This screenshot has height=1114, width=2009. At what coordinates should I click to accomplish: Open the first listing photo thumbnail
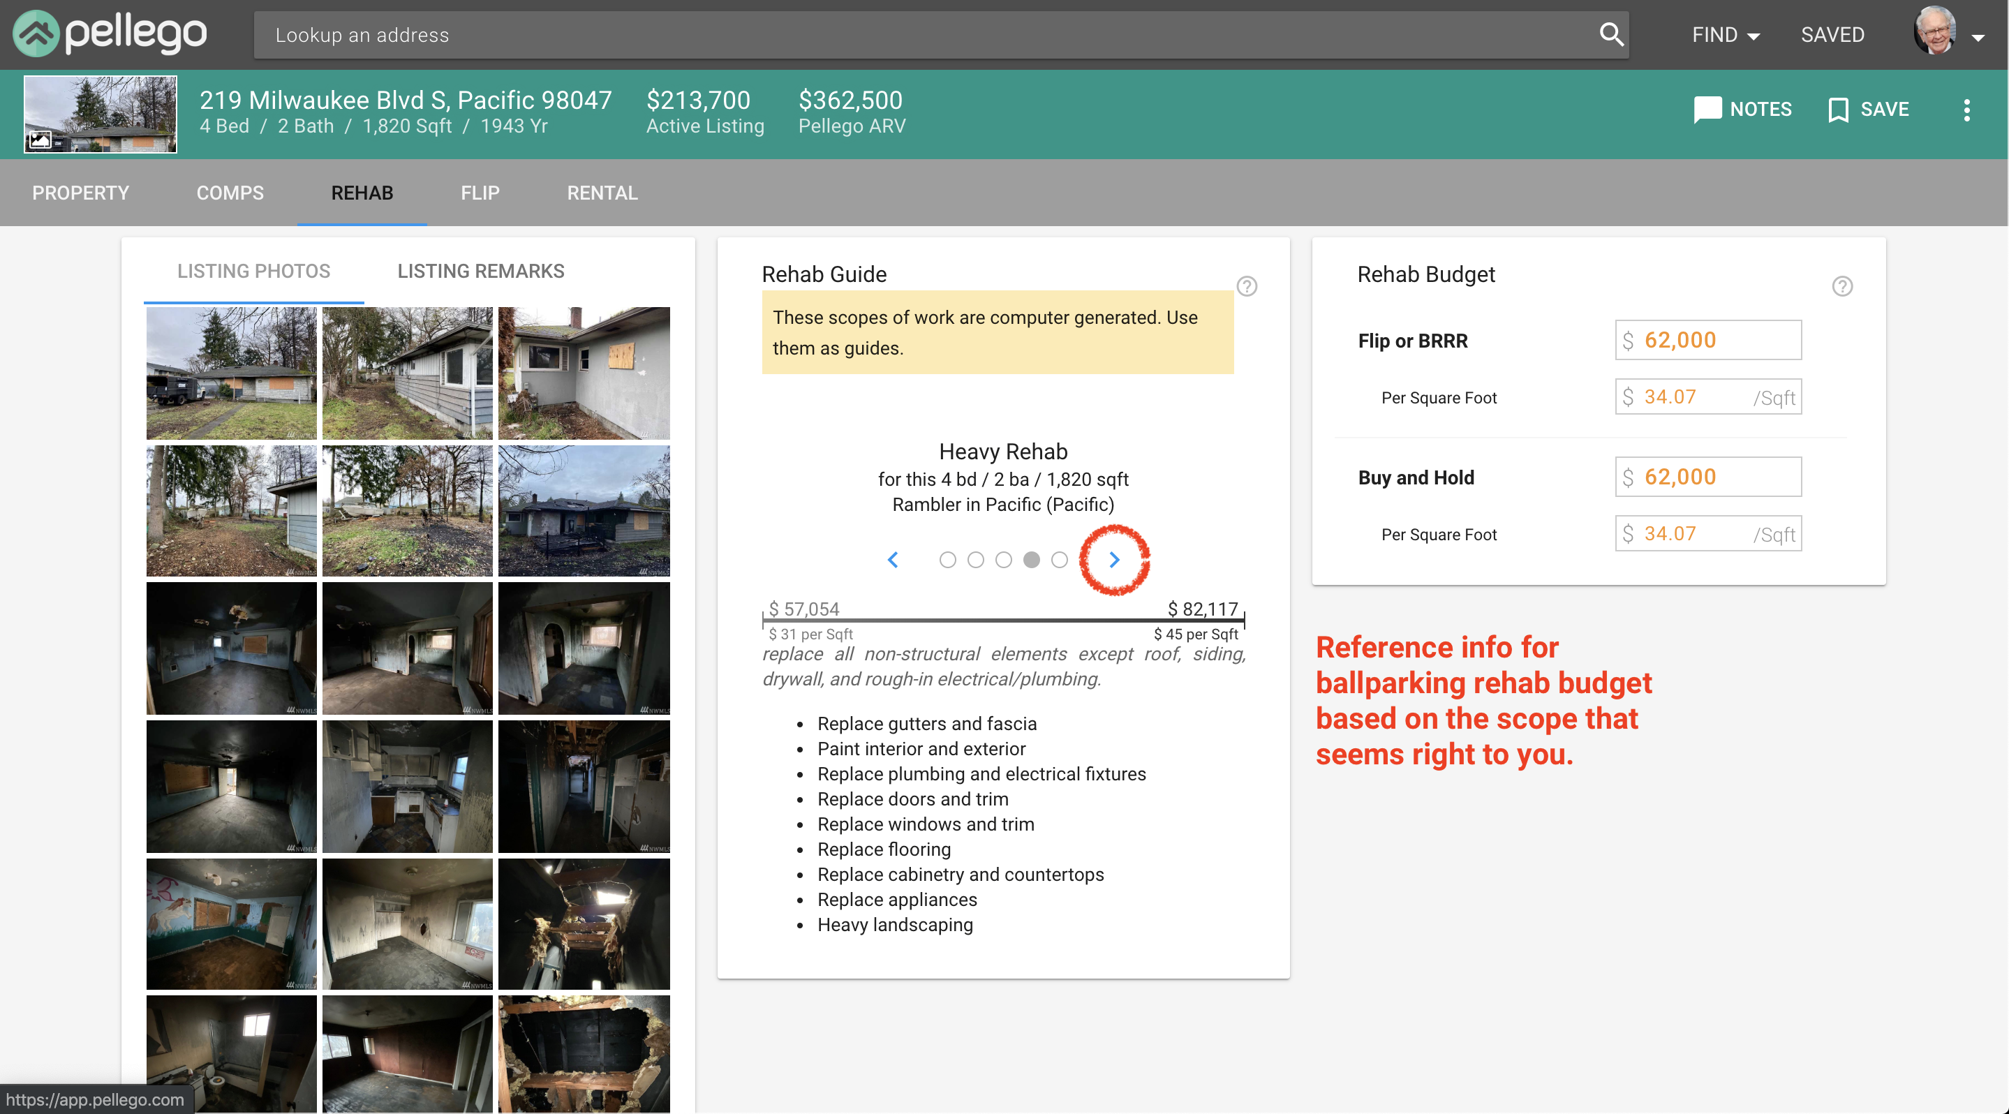click(x=232, y=373)
